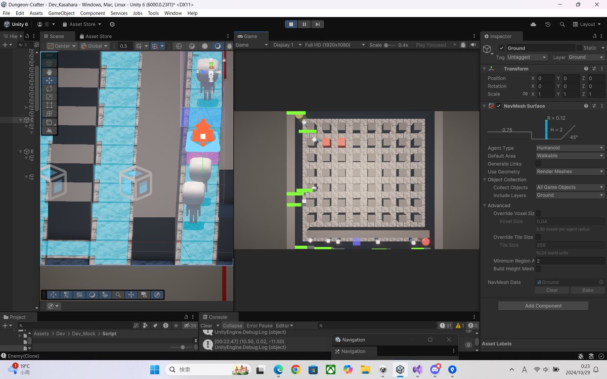The height and width of the screenshot is (379, 607).
Task: Select the Move tool in Scene toolbar
Action: click(49, 80)
